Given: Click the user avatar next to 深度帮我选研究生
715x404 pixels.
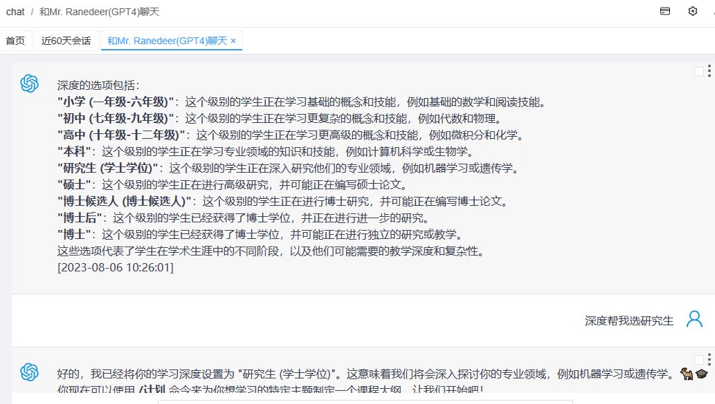Looking at the screenshot, I should [694, 319].
